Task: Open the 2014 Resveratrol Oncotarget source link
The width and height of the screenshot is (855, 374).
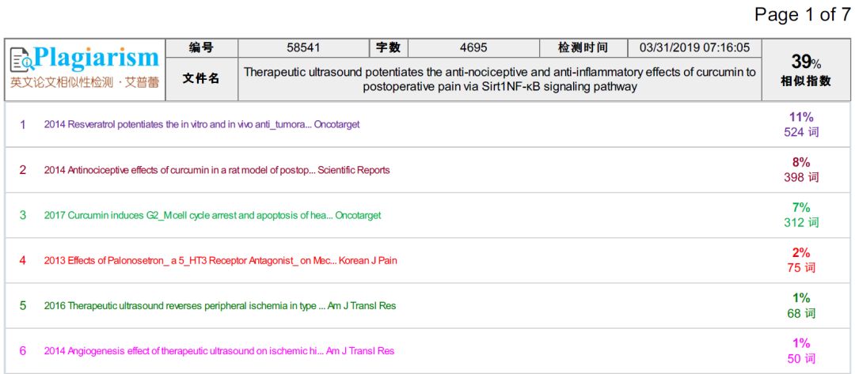Action: 202,125
